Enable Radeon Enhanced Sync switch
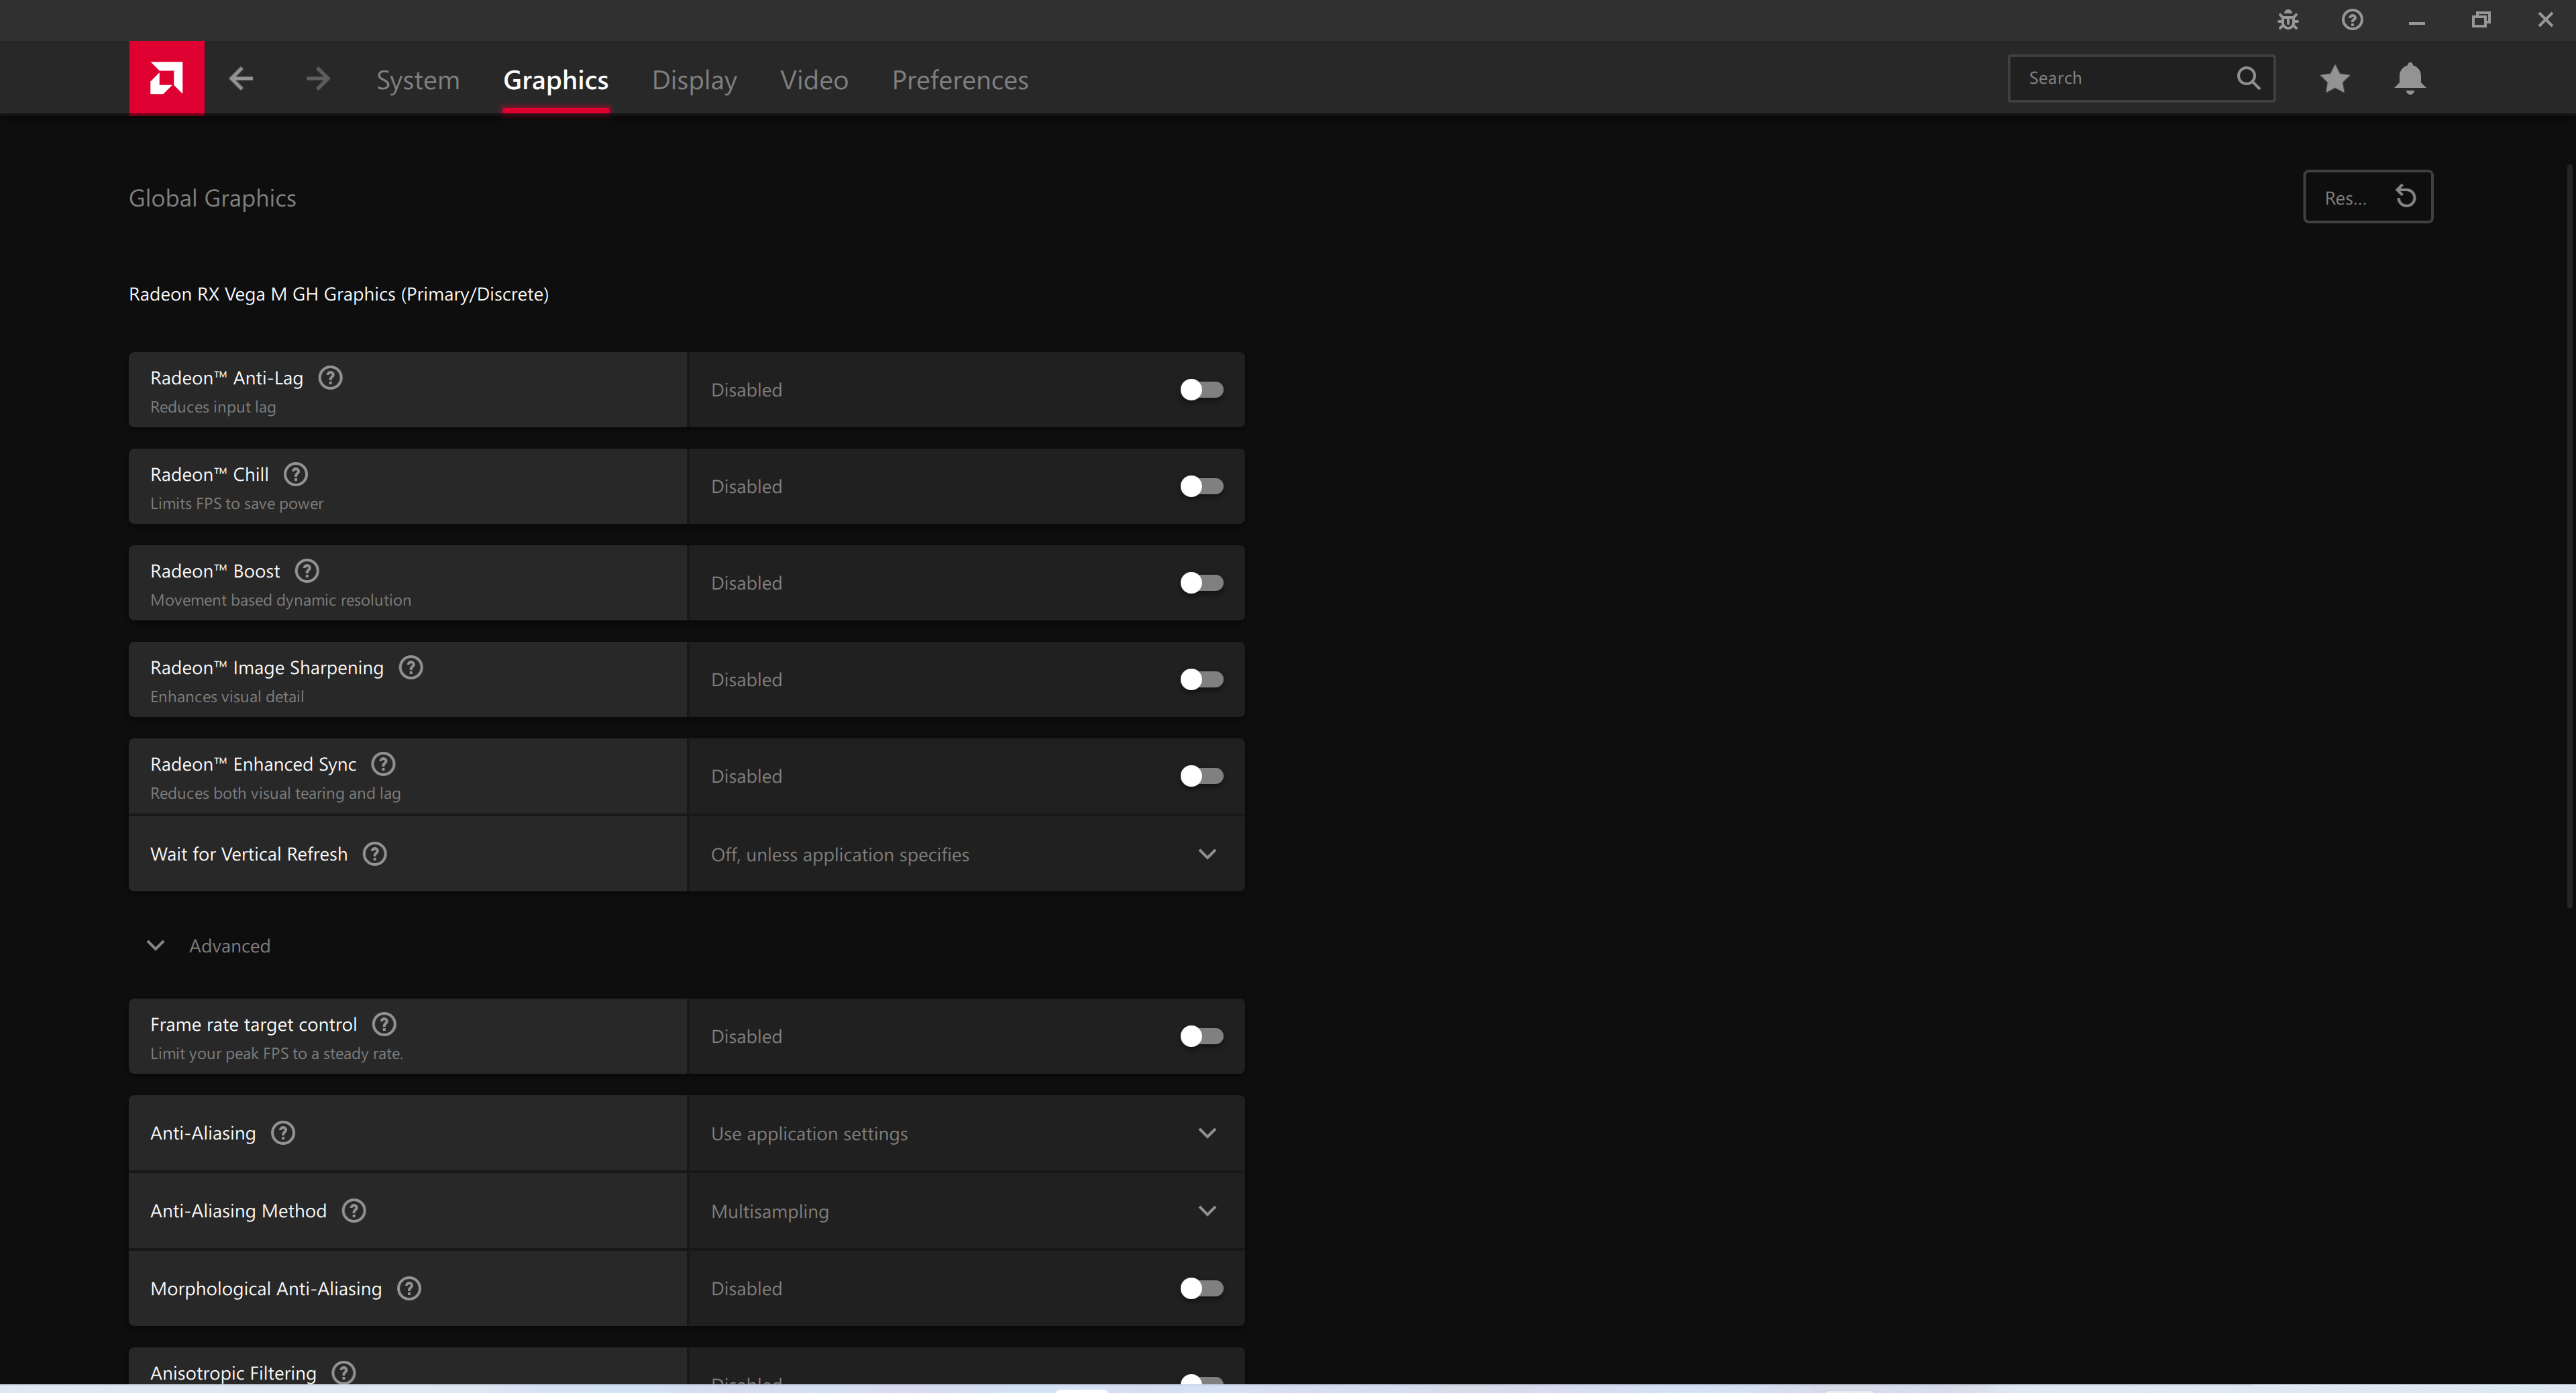 (1201, 776)
